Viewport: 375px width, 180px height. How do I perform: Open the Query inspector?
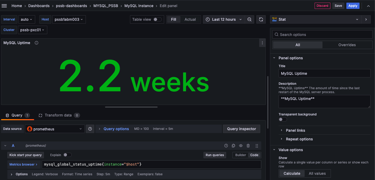pos(241,129)
